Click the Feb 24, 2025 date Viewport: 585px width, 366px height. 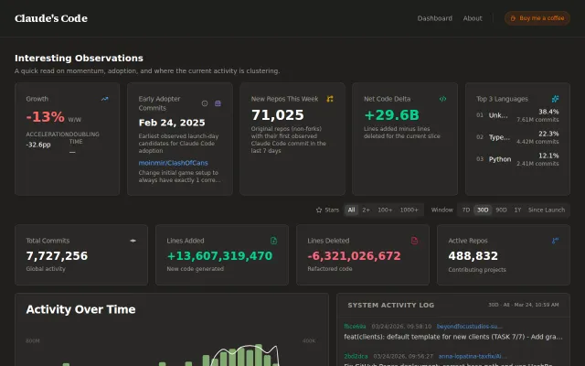[172, 123]
